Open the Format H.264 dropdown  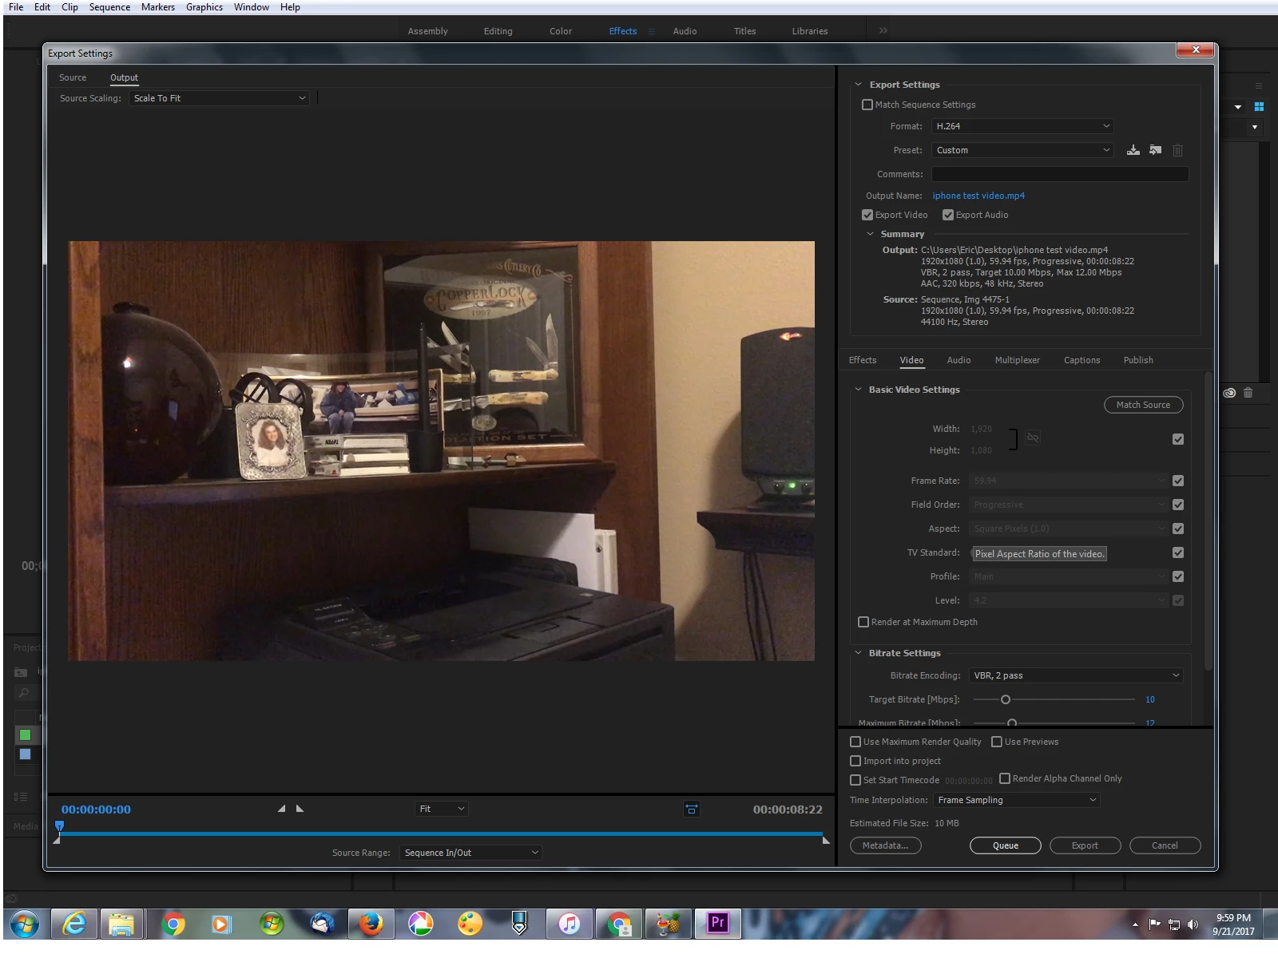click(x=1022, y=126)
